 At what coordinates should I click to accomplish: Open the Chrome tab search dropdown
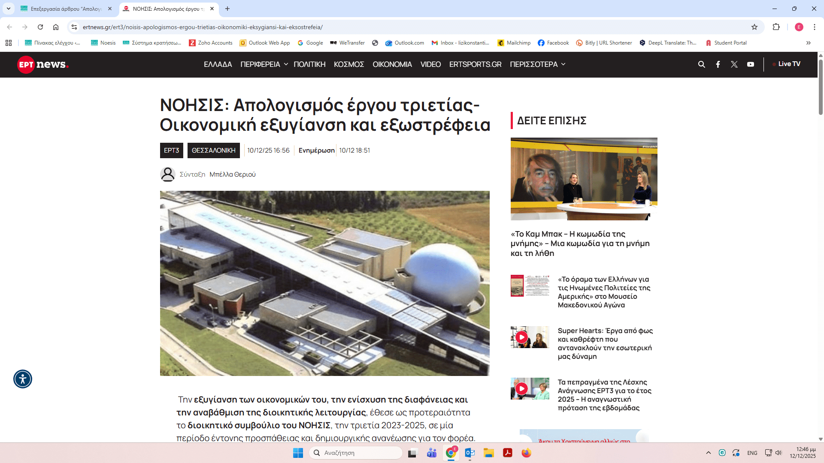tap(8, 9)
